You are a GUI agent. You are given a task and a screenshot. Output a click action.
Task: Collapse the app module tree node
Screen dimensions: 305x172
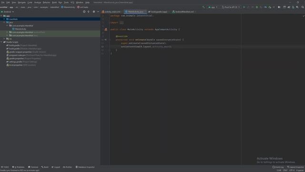pyautogui.click(x=1, y=16)
